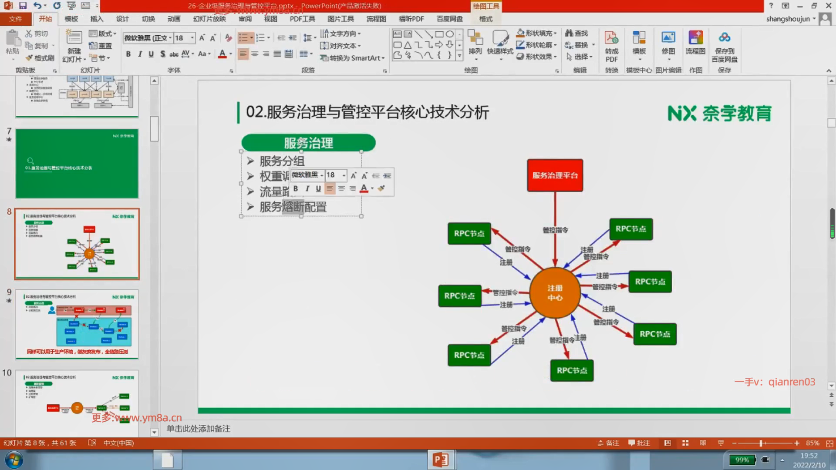The height and width of the screenshot is (470, 836).
Task: Switch to slide sorter view in status bar
Action: [685, 443]
